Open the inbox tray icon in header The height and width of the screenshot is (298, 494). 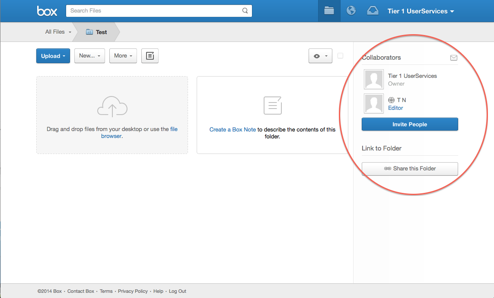tap(373, 11)
